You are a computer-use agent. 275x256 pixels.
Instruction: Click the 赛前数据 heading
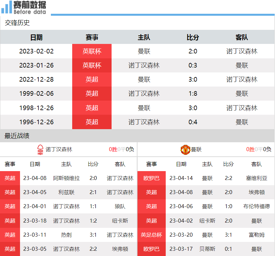(x=30, y=5)
